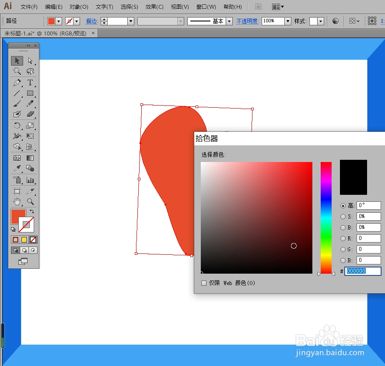Swap fill and stroke colors
Image resolution: width=385 pixels, height=366 pixels.
(32, 211)
